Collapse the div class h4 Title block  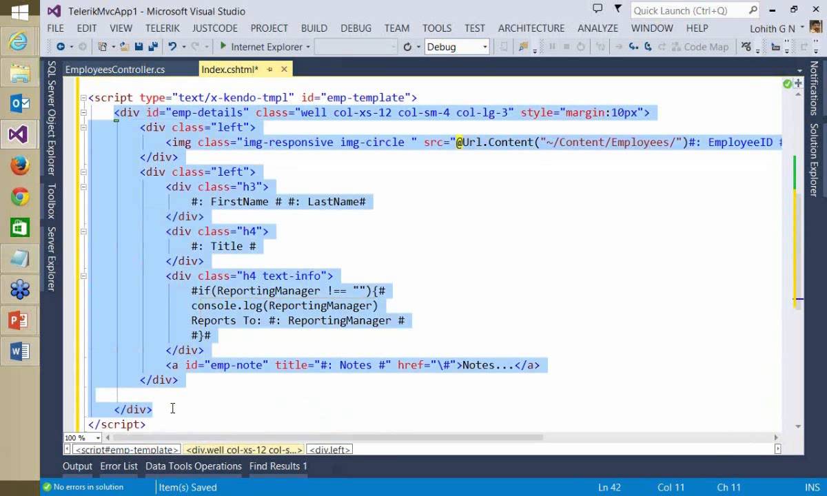[x=83, y=231]
